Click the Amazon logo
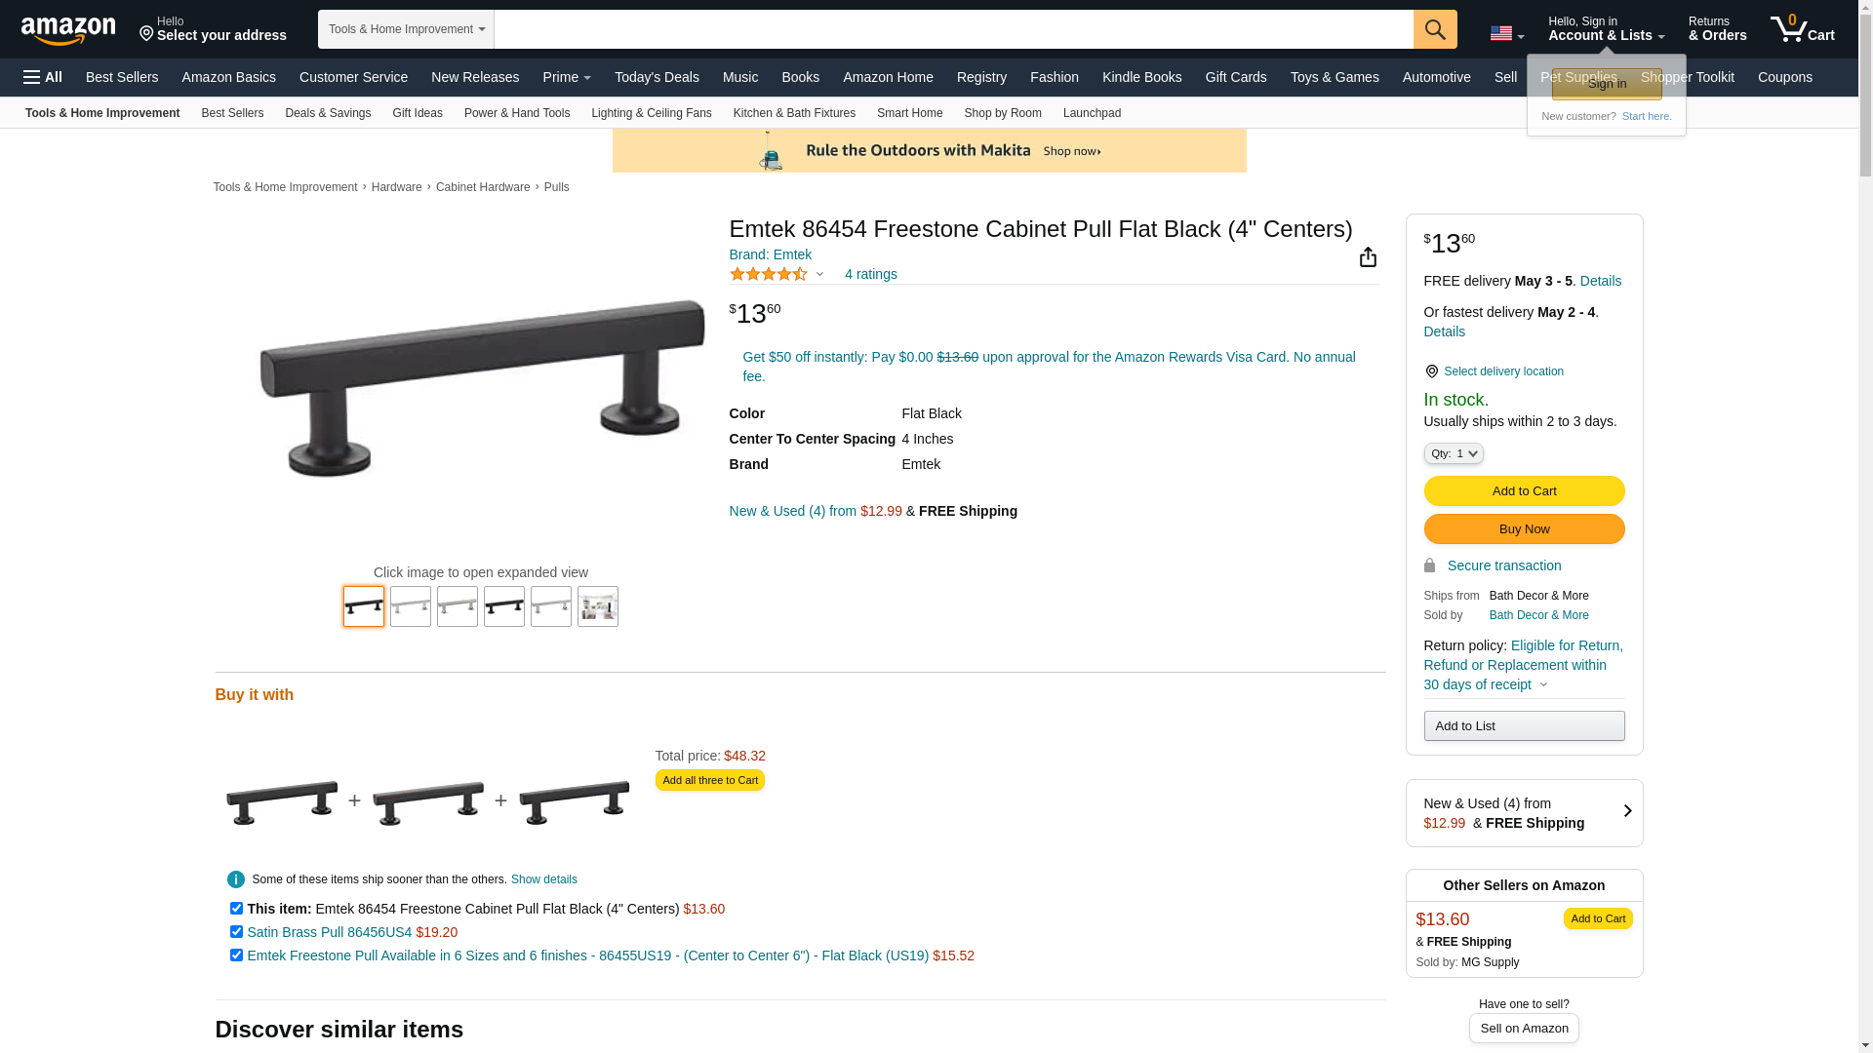The width and height of the screenshot is (1873, 1053). [68, 30]
